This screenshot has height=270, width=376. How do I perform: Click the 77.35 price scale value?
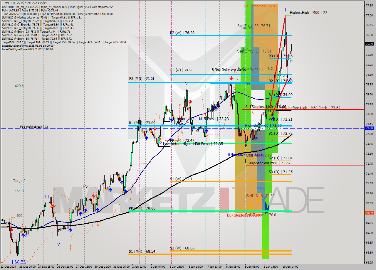369,5
